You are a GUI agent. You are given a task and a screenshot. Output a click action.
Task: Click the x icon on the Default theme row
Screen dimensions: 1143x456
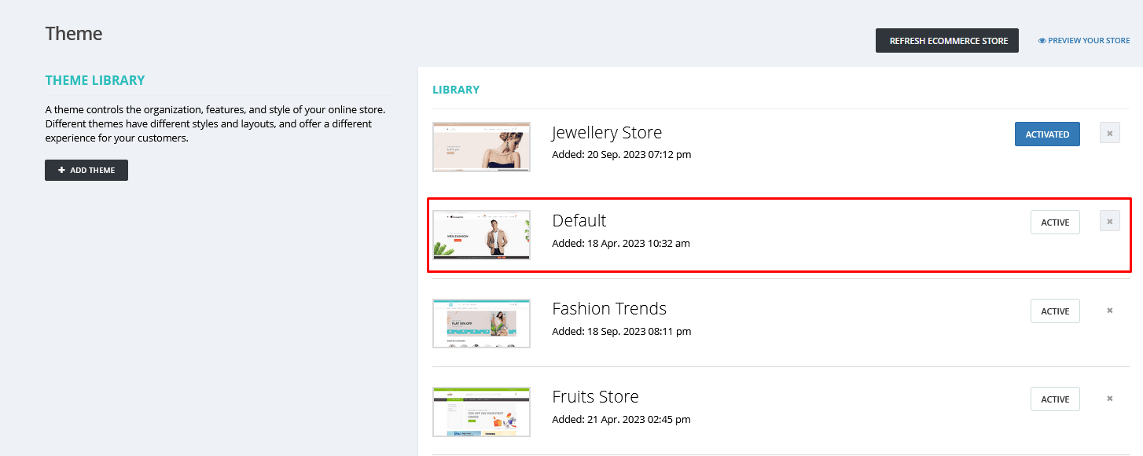click(1109, 222)
